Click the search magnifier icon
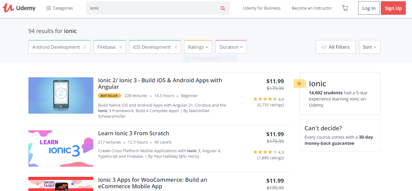The image size is (412, 191). coord(223,8)
